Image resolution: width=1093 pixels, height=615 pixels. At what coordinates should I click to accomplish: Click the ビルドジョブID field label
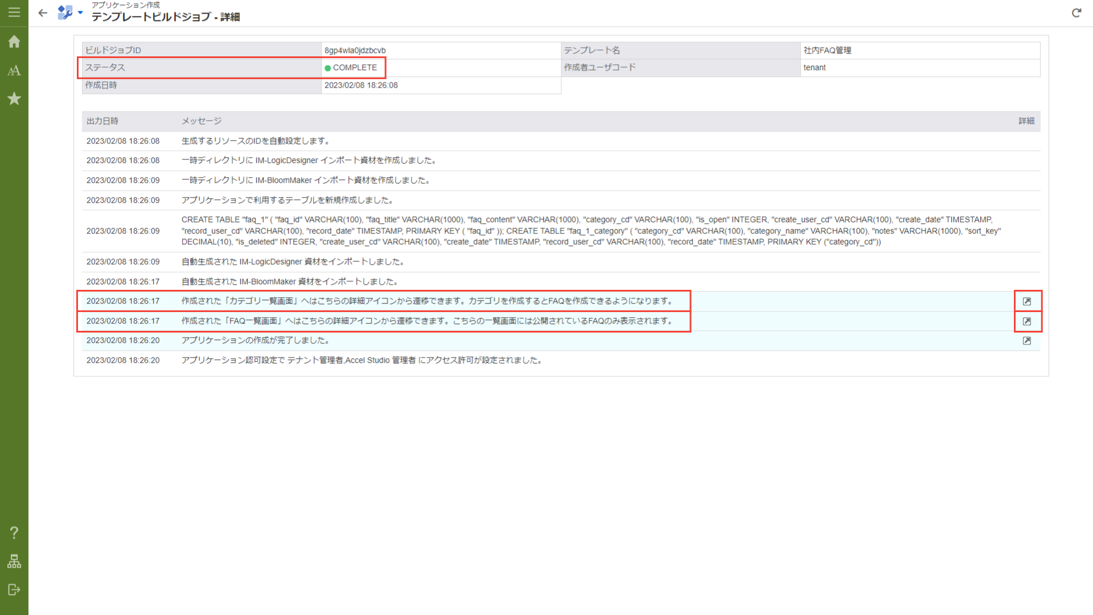tap(113, 50)
